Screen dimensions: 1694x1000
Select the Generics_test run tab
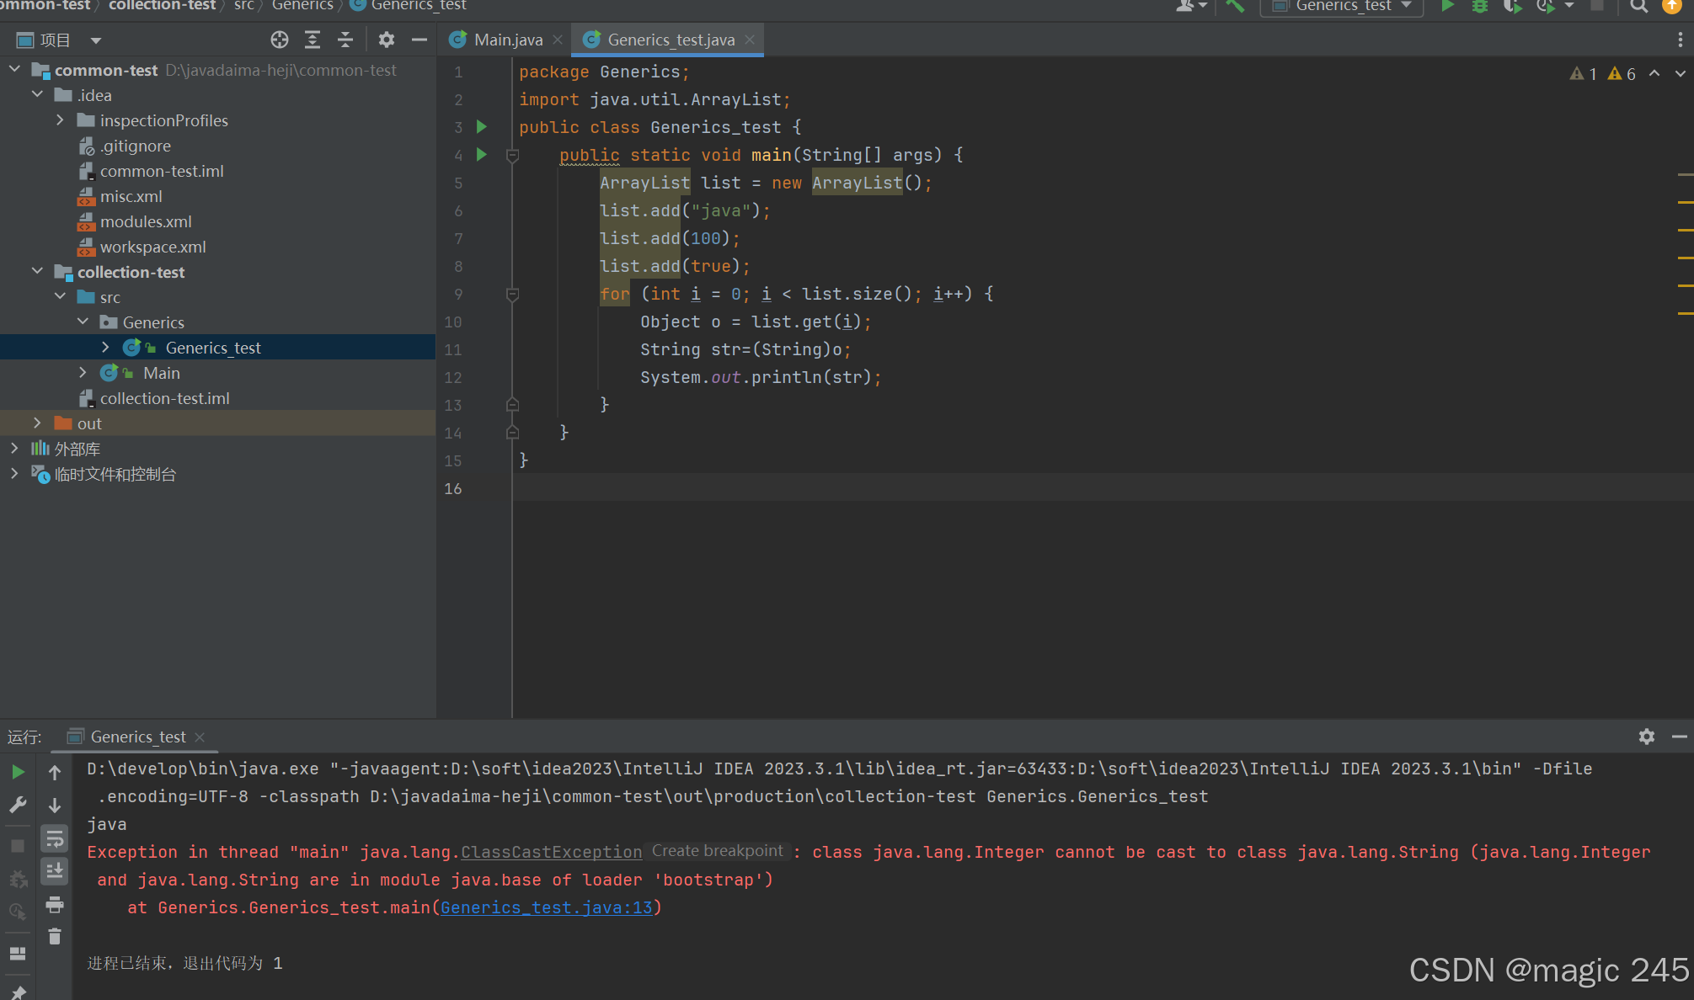(138, 737)
